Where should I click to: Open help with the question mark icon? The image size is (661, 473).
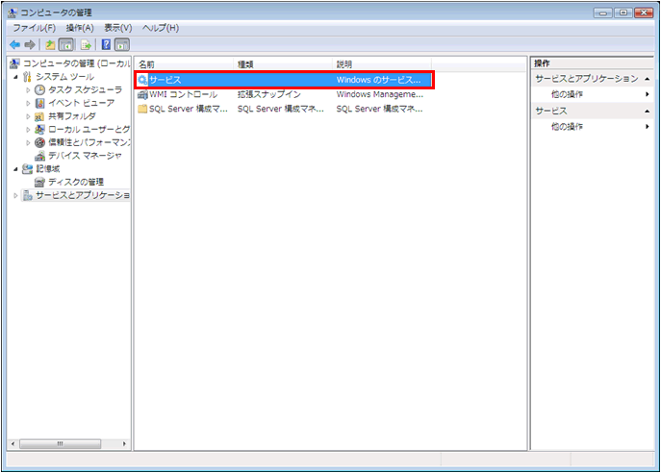[x=106, y=44]
